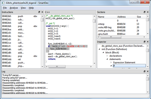
Task: Float the Instructions panel
Action: coord(39,12)
